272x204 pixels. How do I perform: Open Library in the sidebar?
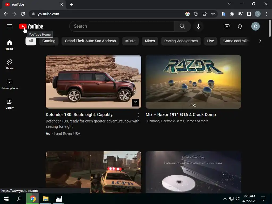coord(10,104)
